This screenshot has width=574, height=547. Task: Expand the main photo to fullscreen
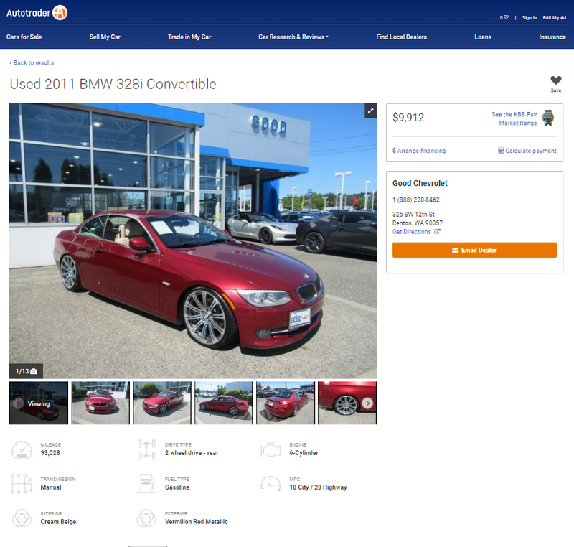[x=370, y=111]
